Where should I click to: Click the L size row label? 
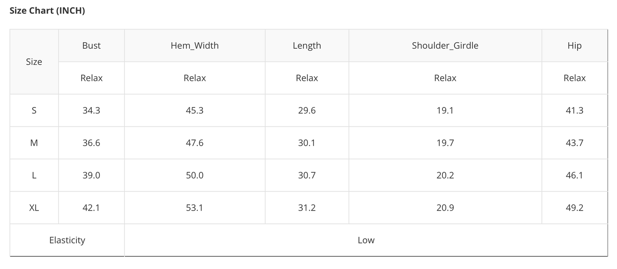[34, 175]
